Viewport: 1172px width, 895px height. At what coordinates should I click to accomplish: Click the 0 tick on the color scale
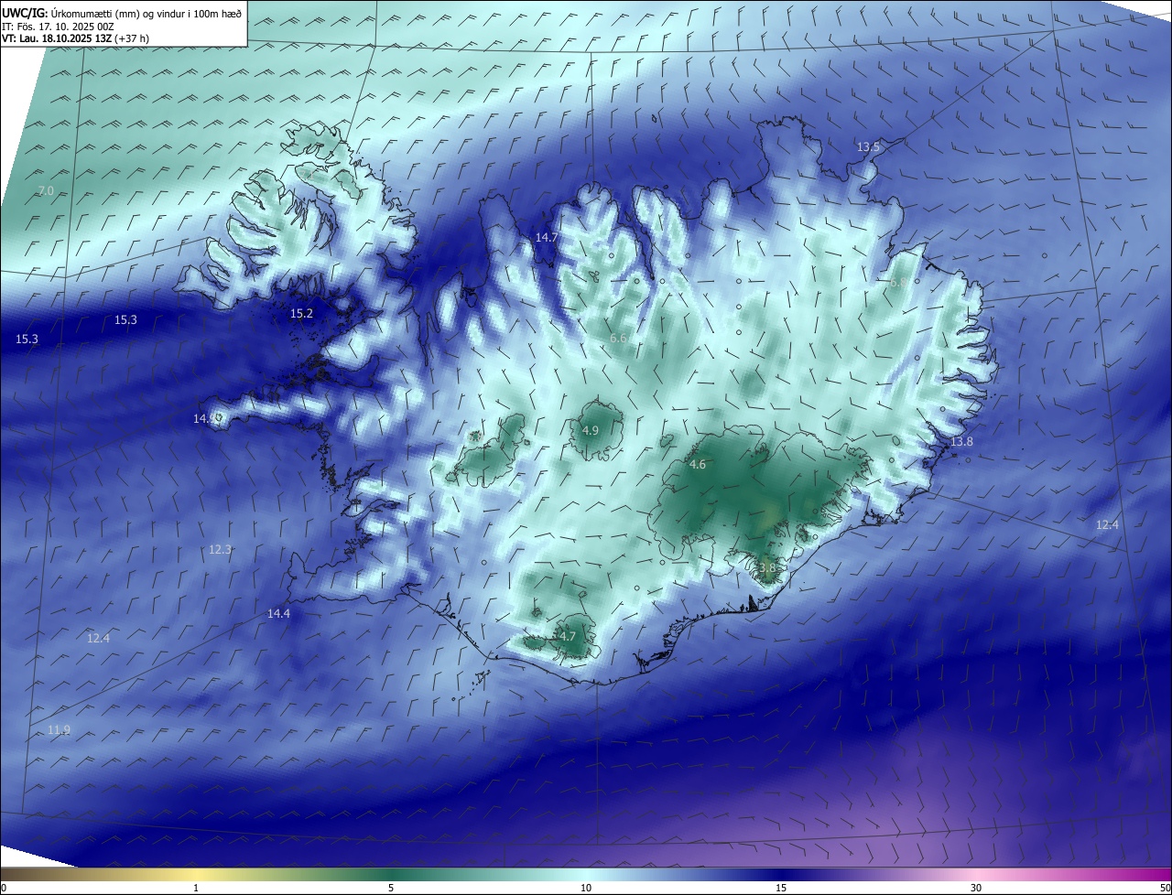[4, 888]
